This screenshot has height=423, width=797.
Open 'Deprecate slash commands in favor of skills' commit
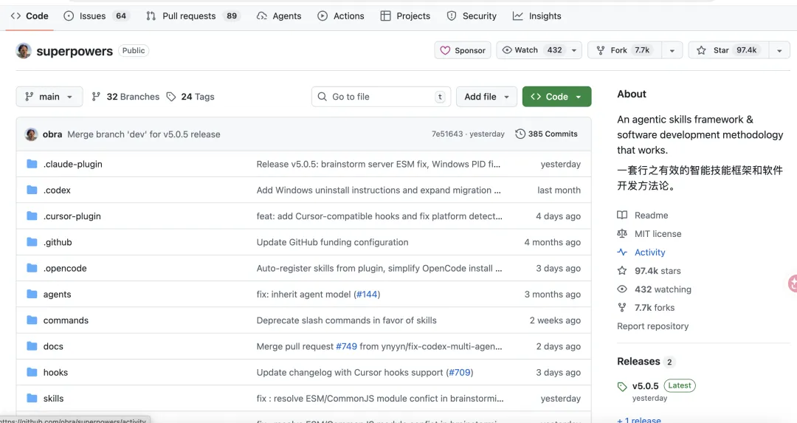pos(347,320)
